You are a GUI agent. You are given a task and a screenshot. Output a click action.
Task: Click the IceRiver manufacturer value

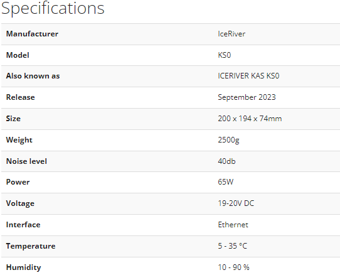231,34
